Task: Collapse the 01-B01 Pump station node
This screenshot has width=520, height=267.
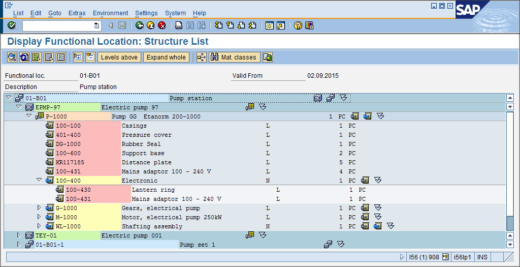Action: pyautogui.click(x=9, y=98)
